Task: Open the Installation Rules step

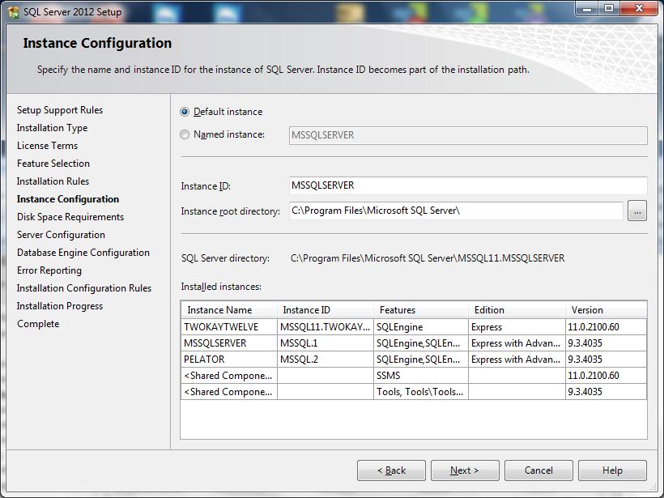Action: (53, 181)
